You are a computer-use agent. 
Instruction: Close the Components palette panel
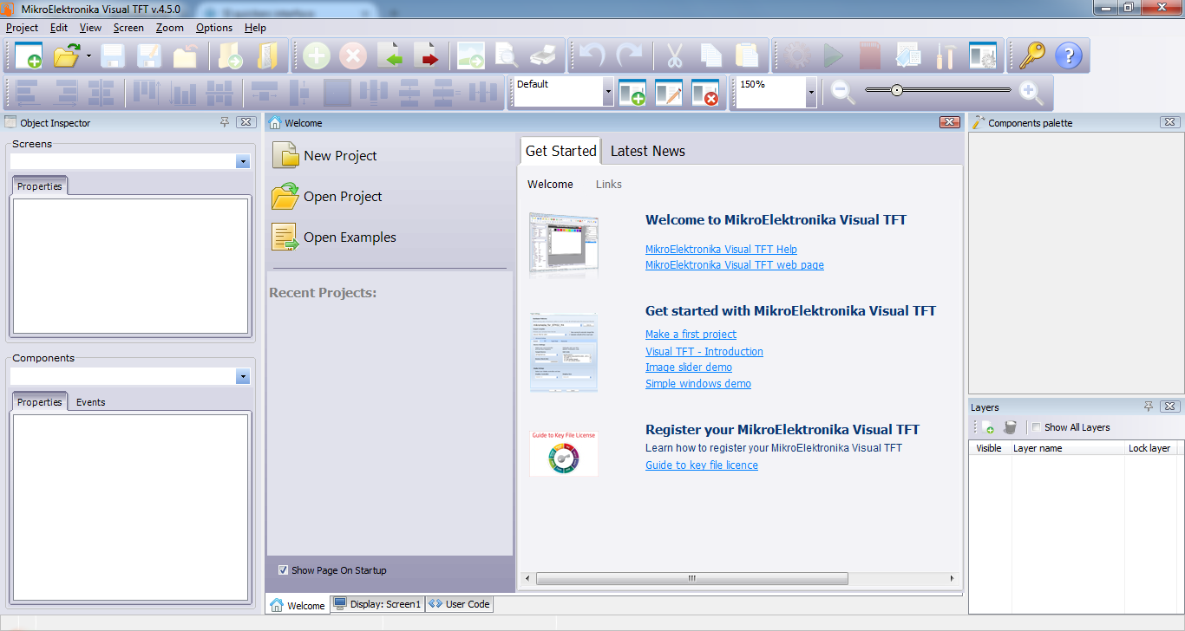[1169, 122]
